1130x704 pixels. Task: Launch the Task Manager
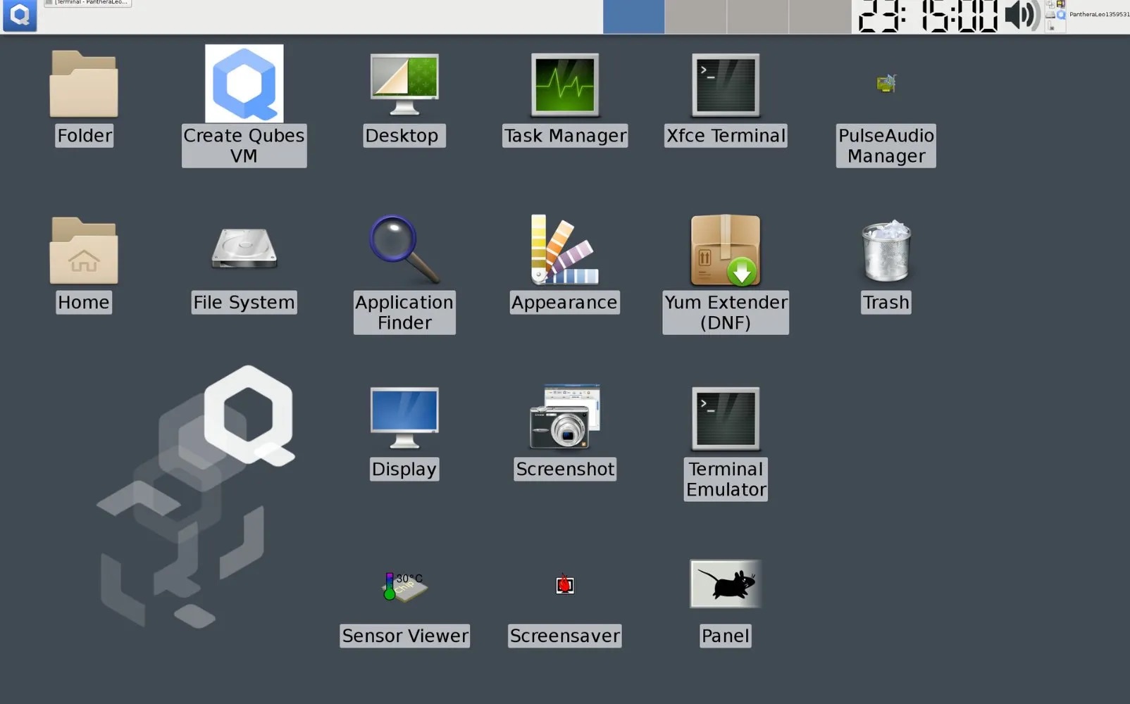pyautogui.click(x=564, y=84)
